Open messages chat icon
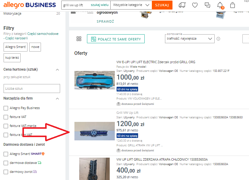This screenshot has width=249, height=180. click(207, 5)
